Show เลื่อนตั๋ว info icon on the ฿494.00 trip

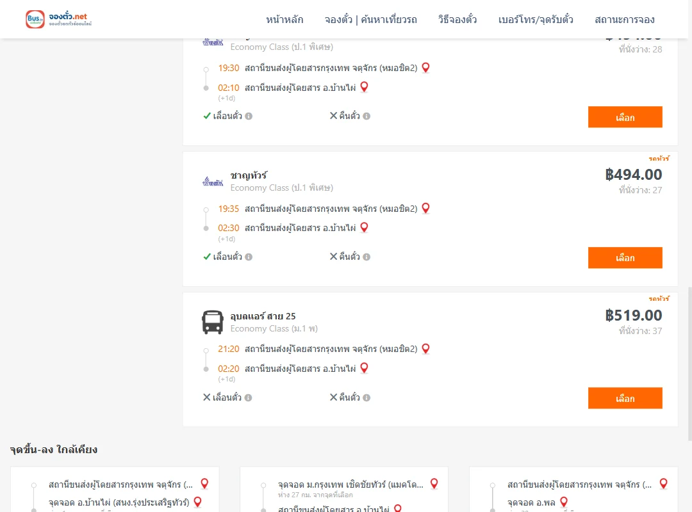click(x=249, y=257)
